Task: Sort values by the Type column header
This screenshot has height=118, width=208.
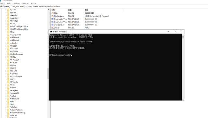Action: coord(76,10)
